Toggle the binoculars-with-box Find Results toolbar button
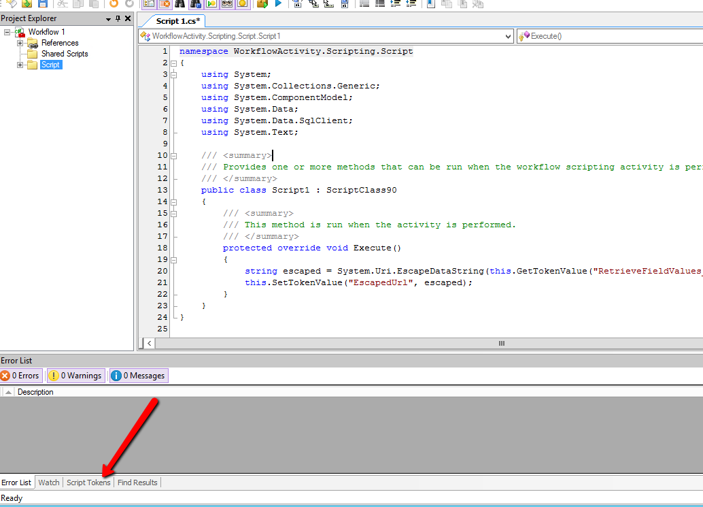This screenshot has width=703, height=507. [x=196, y=3]
